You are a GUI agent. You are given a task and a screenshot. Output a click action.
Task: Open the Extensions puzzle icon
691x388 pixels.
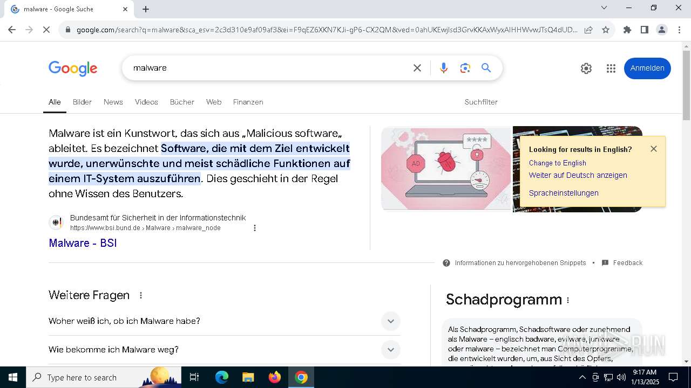coord(627,30)
